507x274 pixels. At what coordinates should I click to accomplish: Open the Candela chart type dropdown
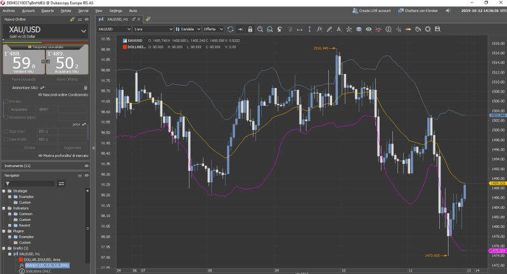[x=187, y=29]
